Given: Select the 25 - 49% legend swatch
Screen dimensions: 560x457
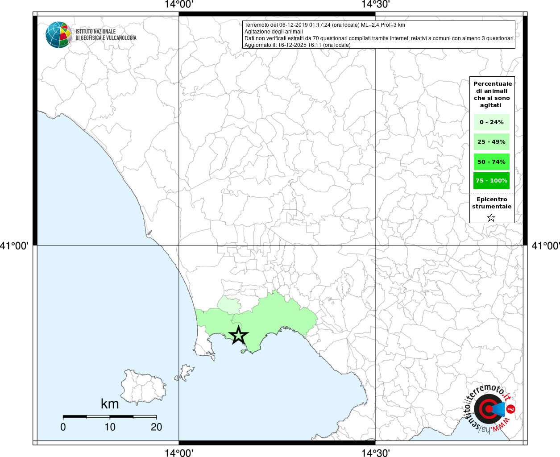Looking at the screenshot, I should coord(491,141).
